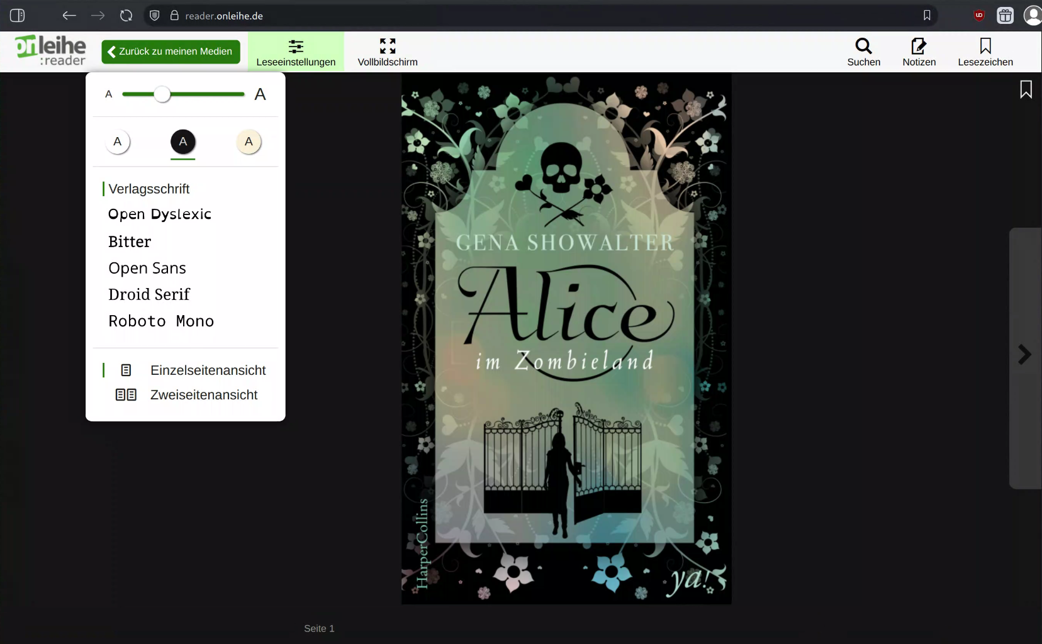Bookmark this page with corner ribbon icon
The image size is (1042, 644).
click(1026, 89)
